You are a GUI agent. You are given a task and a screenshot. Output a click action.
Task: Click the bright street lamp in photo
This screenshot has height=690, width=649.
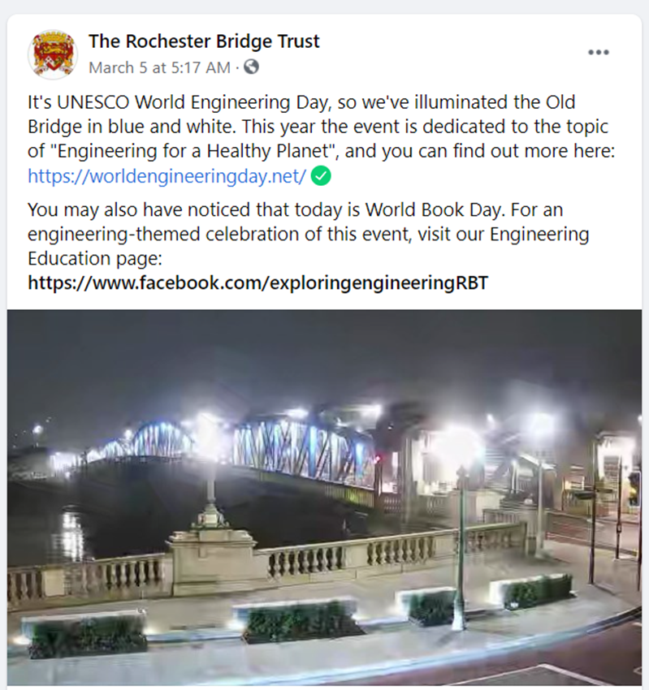tap(458, 446)
